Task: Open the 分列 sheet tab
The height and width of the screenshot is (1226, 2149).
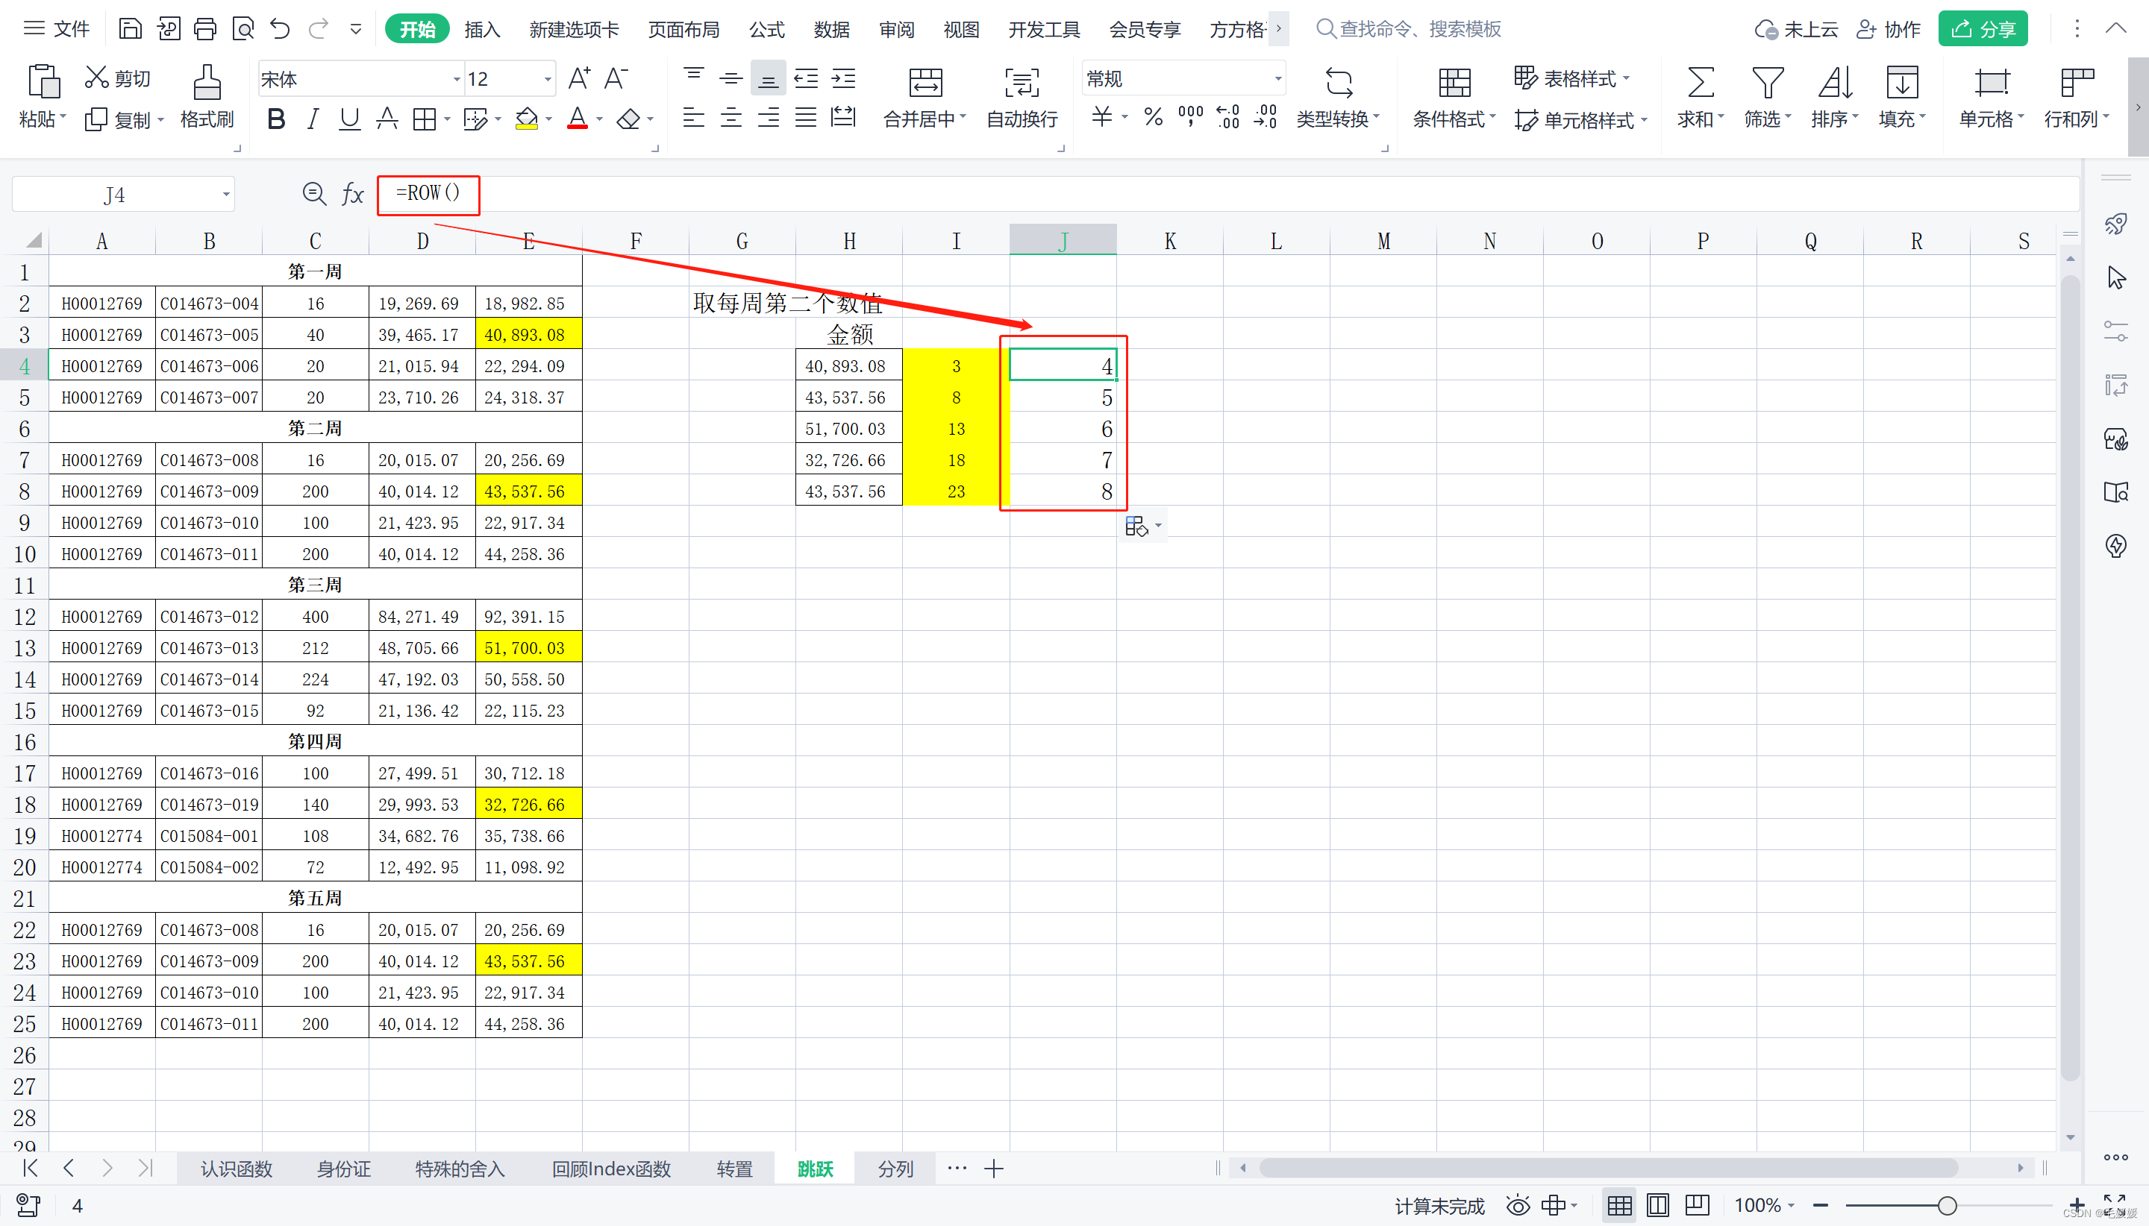Action: tap(895, 1168)
